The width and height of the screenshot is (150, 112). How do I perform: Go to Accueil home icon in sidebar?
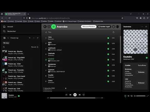[x=4, y=27]
